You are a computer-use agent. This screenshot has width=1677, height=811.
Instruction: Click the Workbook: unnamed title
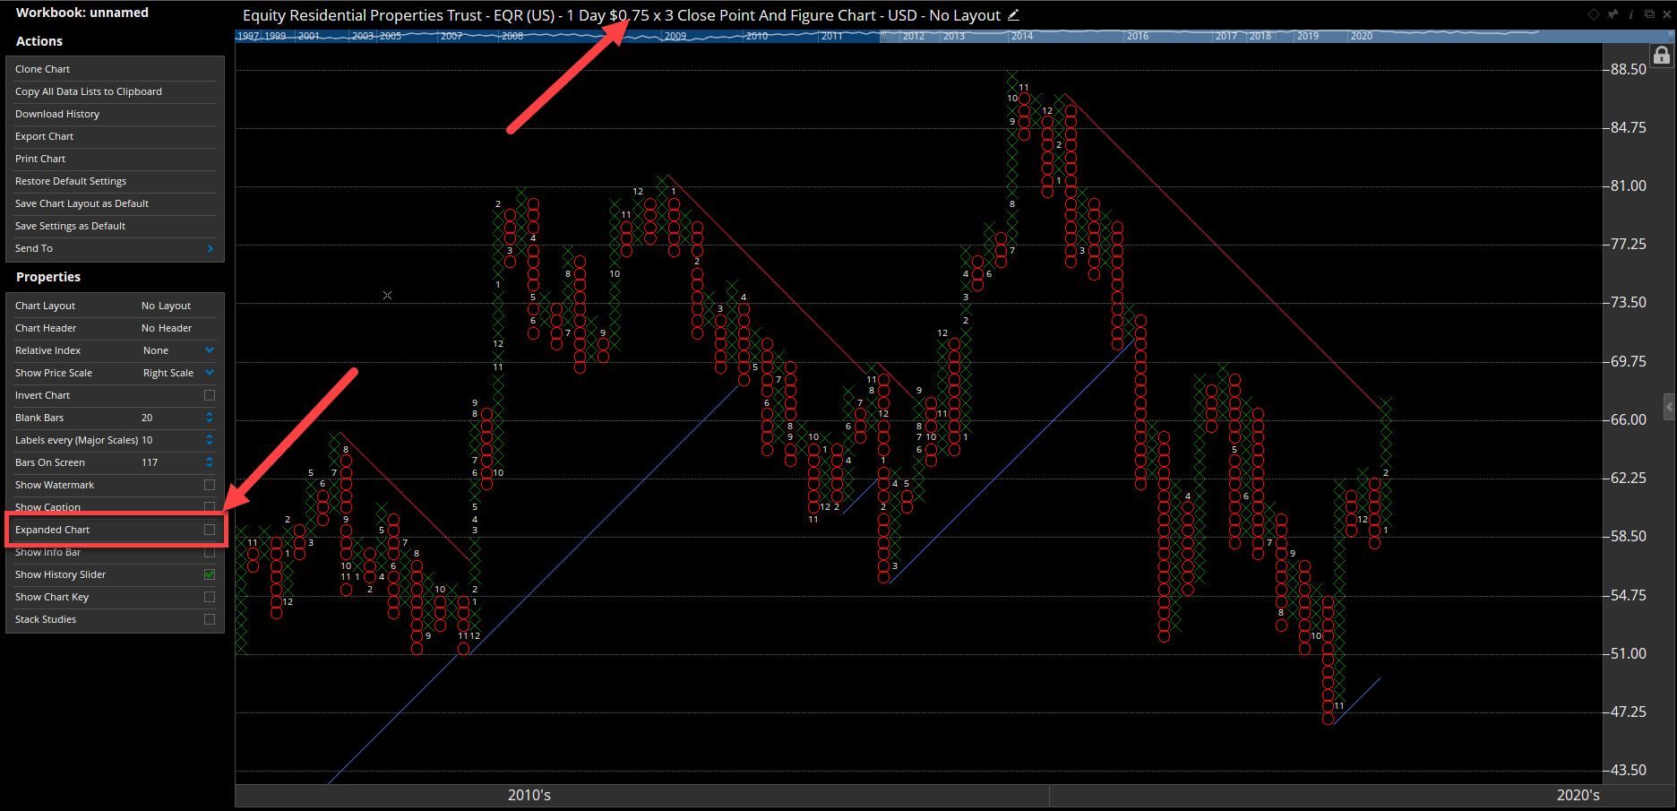click(82, 13)
